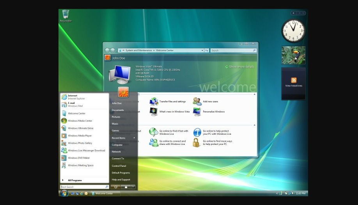Click John Doe in Start menu right pane
This screenshot has height=205, width=358.
click(117, 103)
